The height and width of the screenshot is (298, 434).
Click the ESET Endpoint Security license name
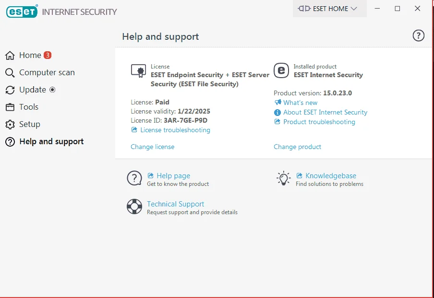click(x=210, y=79)
